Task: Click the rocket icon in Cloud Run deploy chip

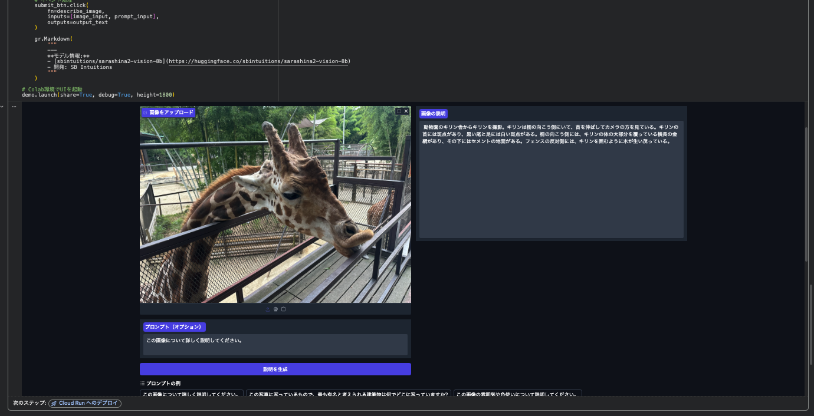Action: pos(52,403)
